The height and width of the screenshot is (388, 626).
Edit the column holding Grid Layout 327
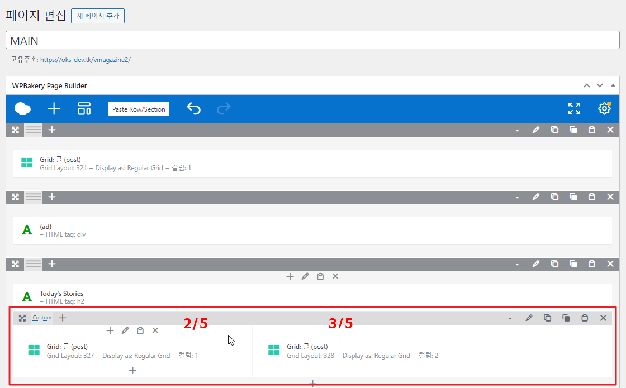[125, 331]
